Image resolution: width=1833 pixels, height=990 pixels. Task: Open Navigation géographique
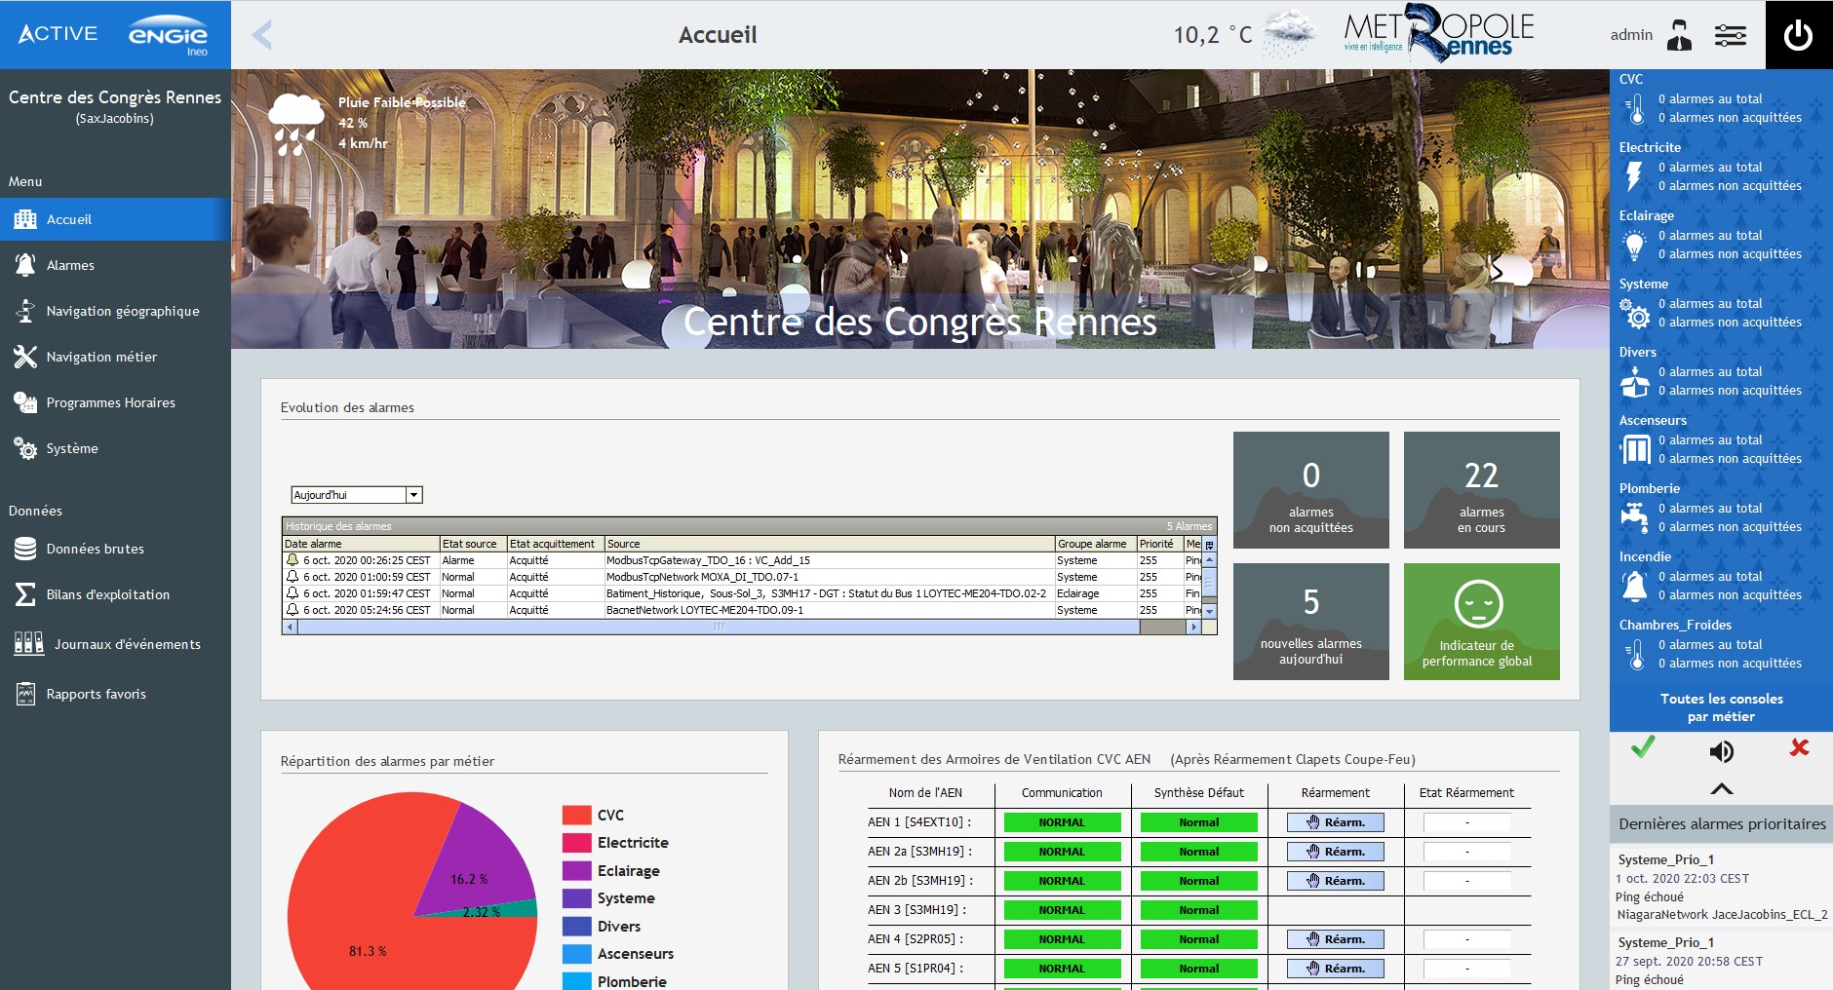[x=115, y=311]
